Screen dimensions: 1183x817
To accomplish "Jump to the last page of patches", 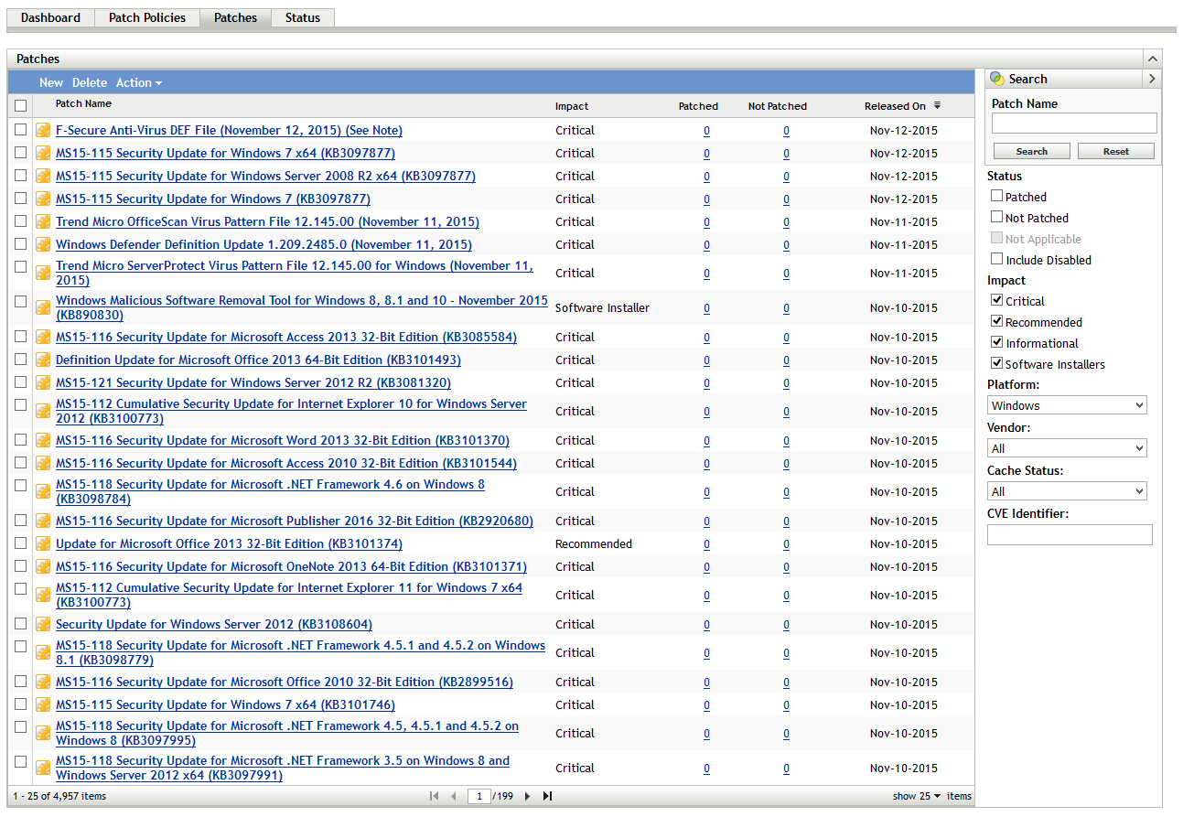I will [547, 796].
